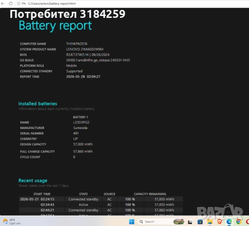The height and width of the screenshot is (226, 249).
Task: Select the serial number 491
Action: pyautogui.click(x=76, y=133)
